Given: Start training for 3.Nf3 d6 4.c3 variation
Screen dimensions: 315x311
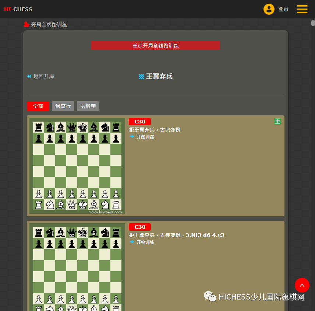Looking at the screenshot, I should pos(145,242).
